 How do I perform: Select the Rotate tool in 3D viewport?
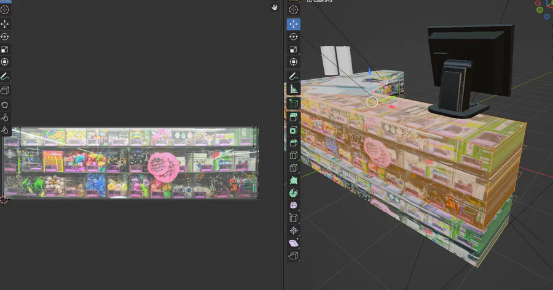pos(294,37)
